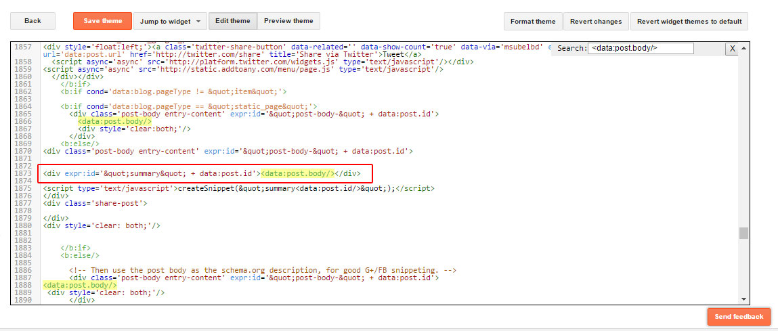
Task: Click highlighted data:post.body on line 1888
Action: [x=80, y=286]
